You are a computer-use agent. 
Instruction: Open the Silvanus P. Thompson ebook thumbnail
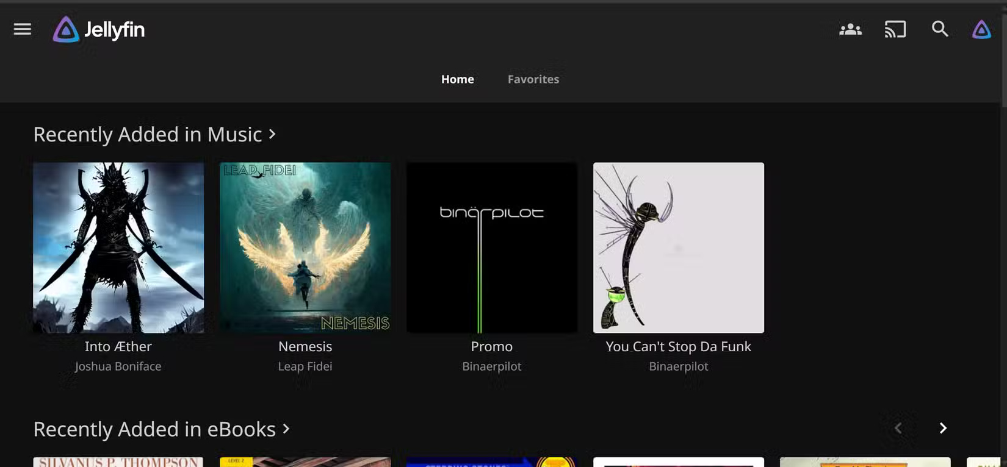118,462
